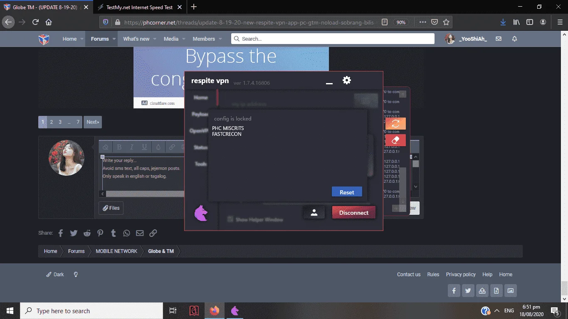The image size is (568, 319).
Task: Expand the Home nav dropdown arrow
Action: pos(82,39)
